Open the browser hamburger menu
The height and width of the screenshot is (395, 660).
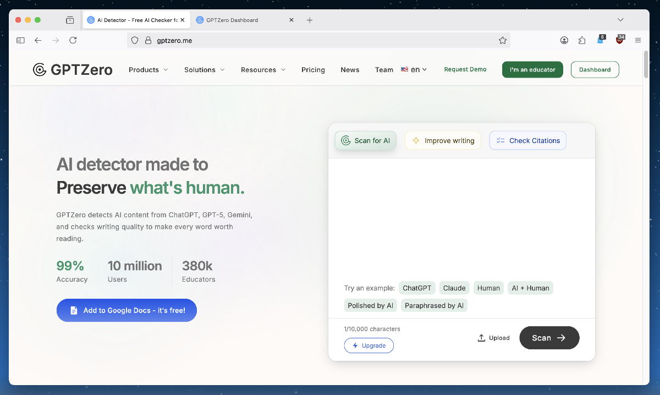pos(638,40)
